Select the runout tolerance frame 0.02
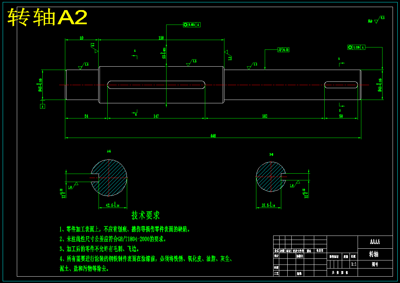 click(x=283, y=50)
